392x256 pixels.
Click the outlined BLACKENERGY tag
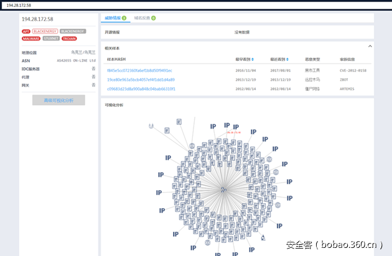[46, 30]
